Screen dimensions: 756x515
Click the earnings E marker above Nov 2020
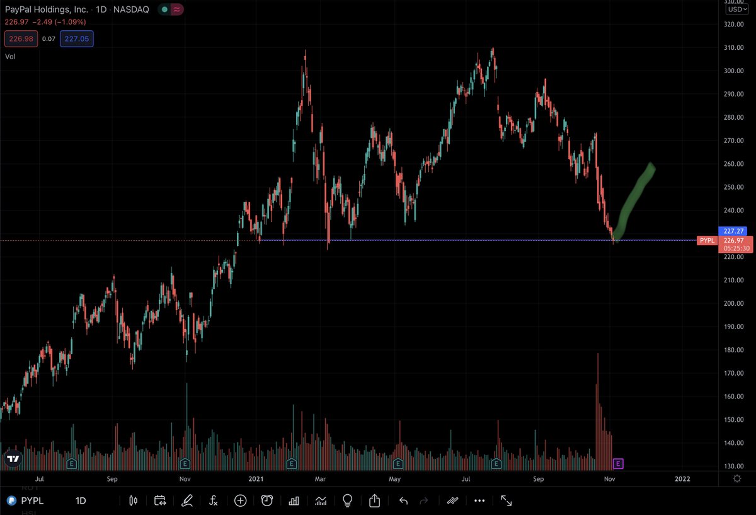pos(185,463)
